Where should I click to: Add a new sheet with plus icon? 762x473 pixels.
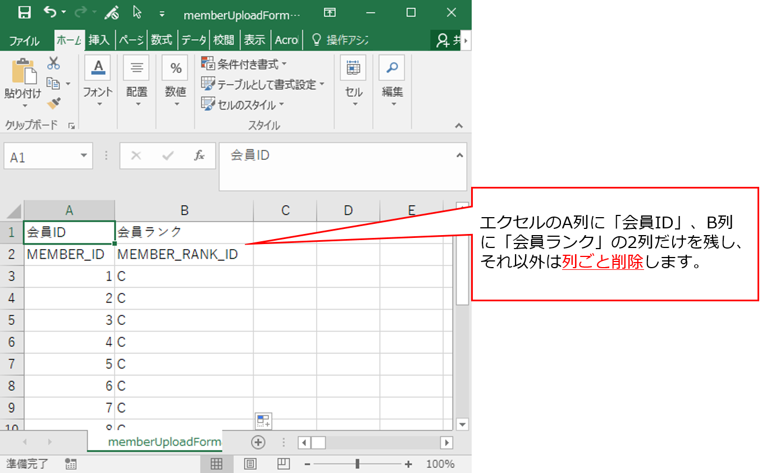[258, 442]
